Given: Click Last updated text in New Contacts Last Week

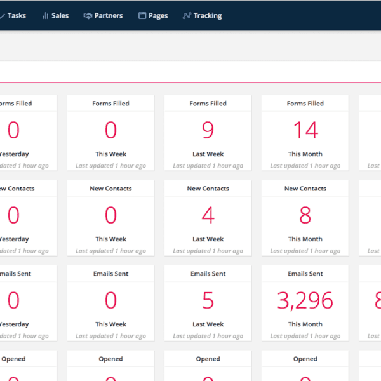Looking at the screenshot, I should point(208,251).
